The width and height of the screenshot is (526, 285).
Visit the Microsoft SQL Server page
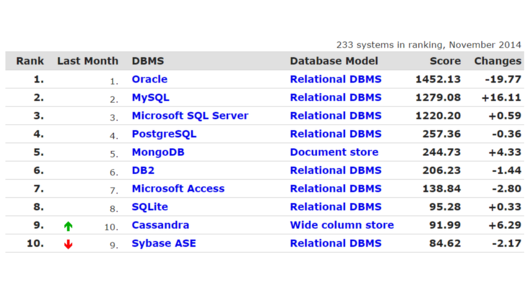pos(190,116)
